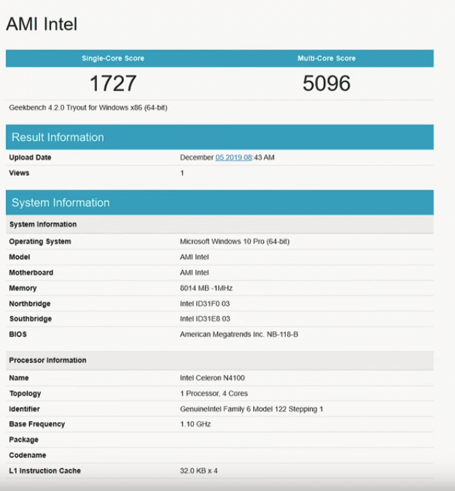Viewport: 455px width, 491px height.
Task: Select the '8014 MB -1MHz' memory value
Action: (x=206, y=288)
